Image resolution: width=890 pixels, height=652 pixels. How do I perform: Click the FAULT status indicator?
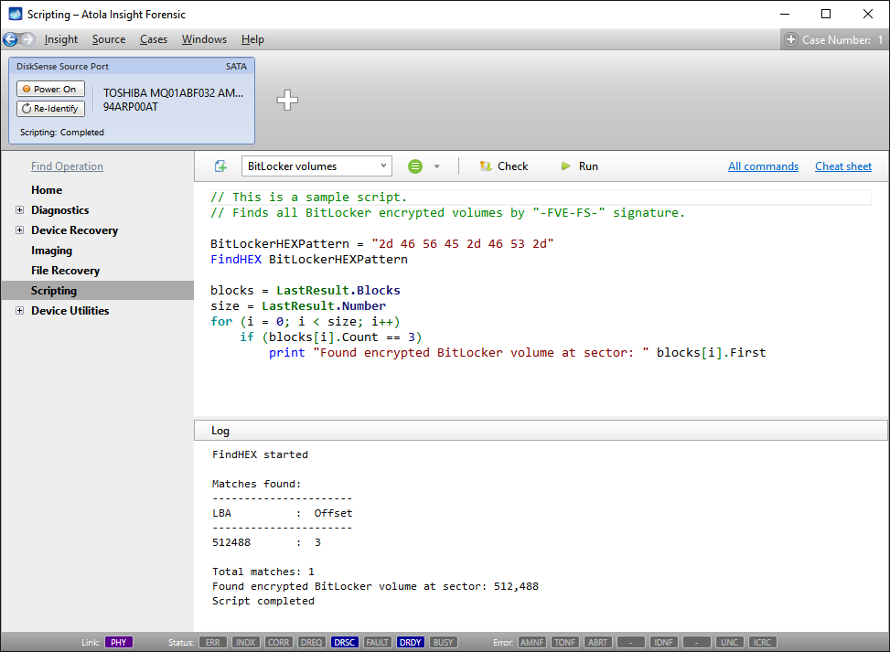coord(378,642)
